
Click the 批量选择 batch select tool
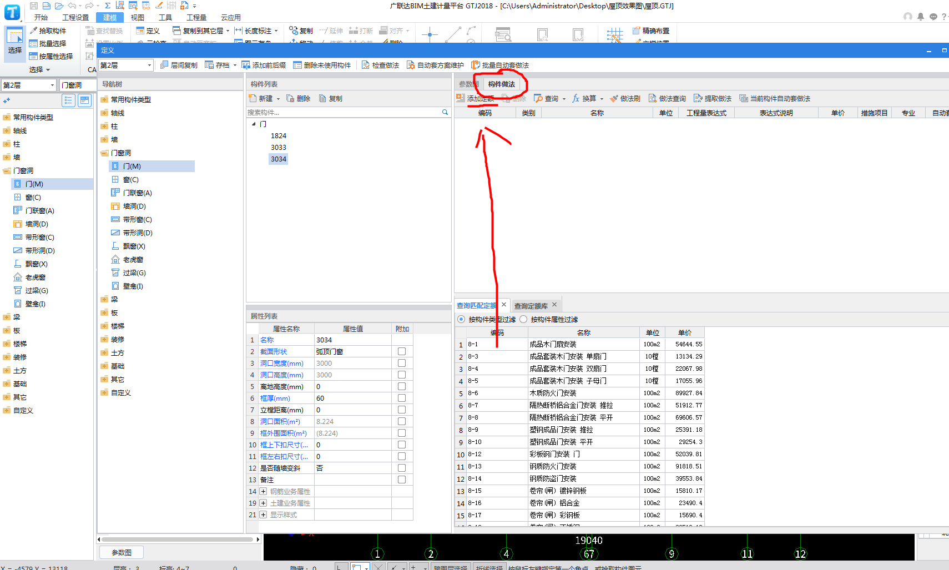(x=48, y=43)
